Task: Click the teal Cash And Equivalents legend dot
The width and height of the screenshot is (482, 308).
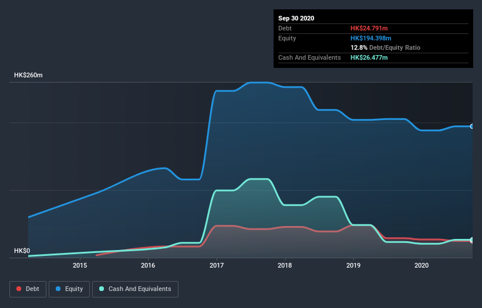Action: click(102, 289)
